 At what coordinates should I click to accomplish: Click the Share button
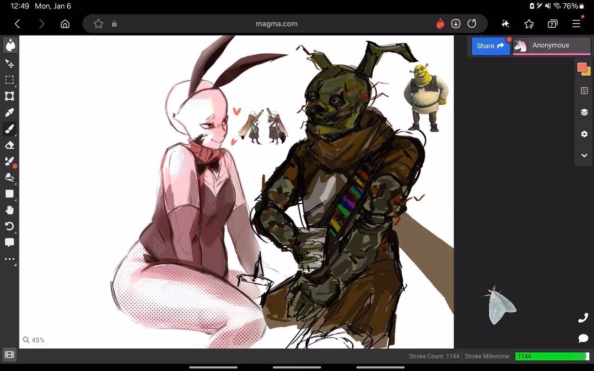click(491, 46)
